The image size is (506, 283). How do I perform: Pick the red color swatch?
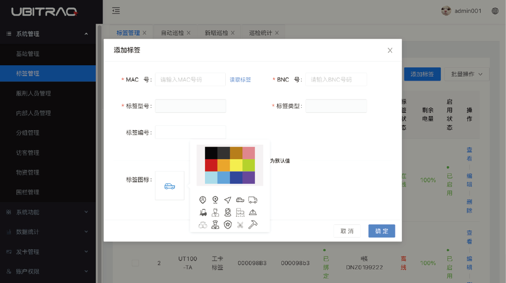[x=211, y=165]
